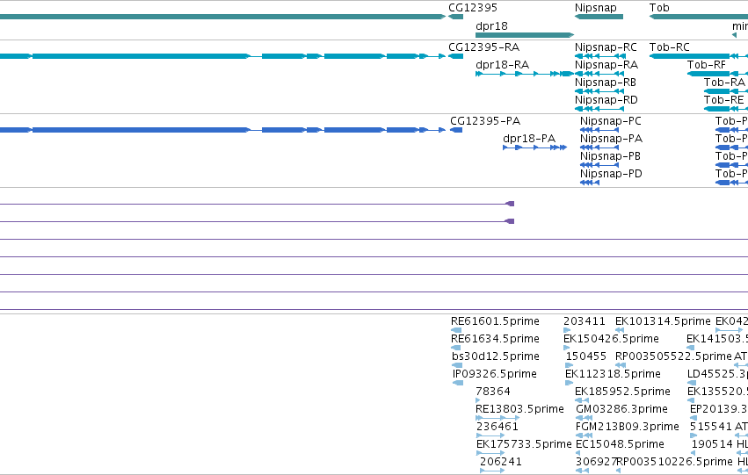
Task: Click the Nipsnap-PB protein label
Action: (610, 156)
